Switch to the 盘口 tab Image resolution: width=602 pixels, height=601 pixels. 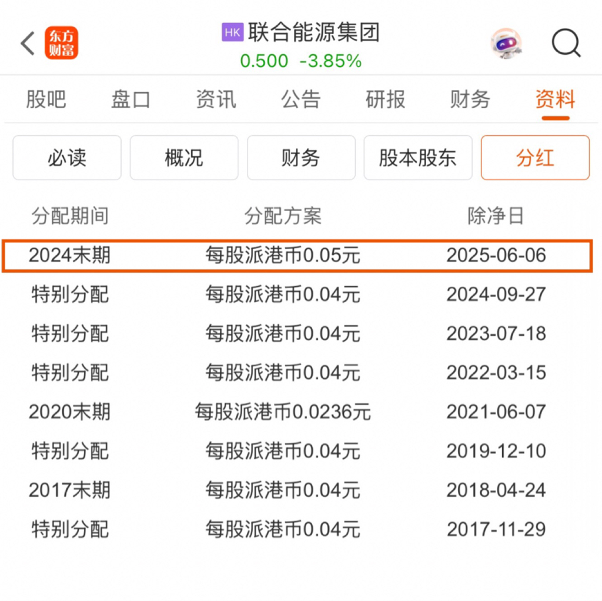pos(131,99)
